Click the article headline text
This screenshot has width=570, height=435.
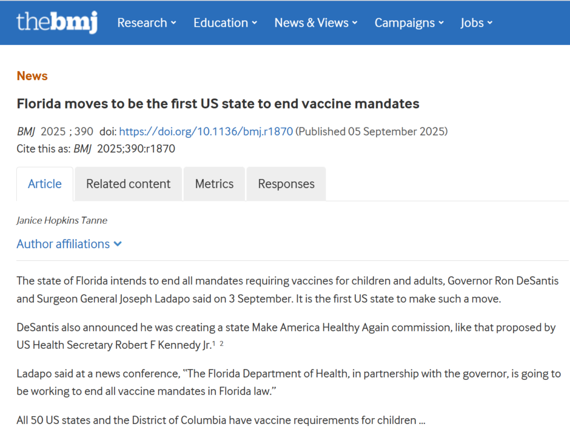(x=218, y=103)
